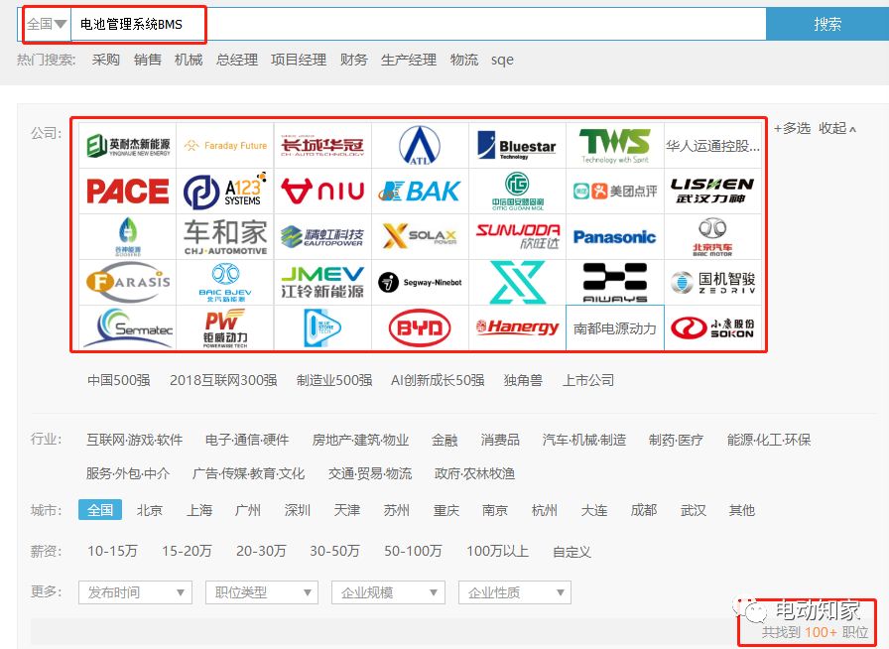This screenshot has height=649, width=889.
Task: Open the 发布时间 dropdown
Action: click(135, 592)
